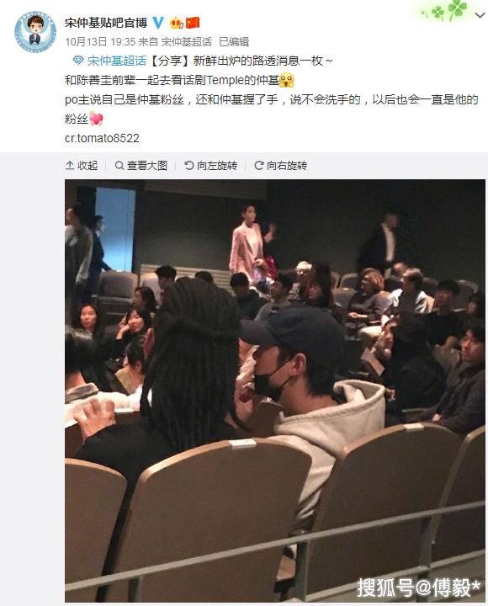
Task: Open the 10月13日 19:35 timestamp link
Action: (100, 42)
